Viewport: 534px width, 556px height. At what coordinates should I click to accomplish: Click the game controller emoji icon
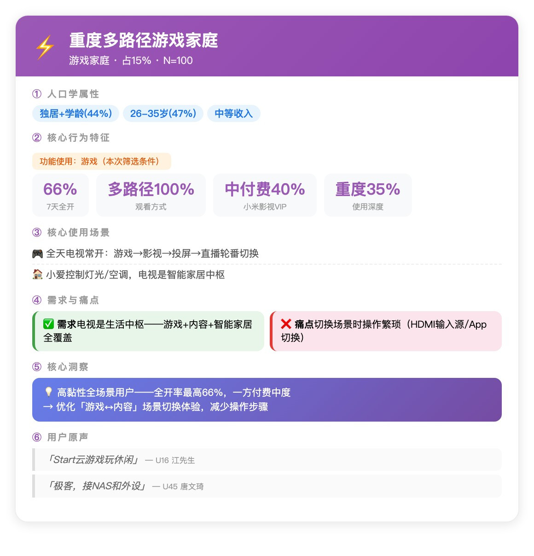tap(37, 254)
